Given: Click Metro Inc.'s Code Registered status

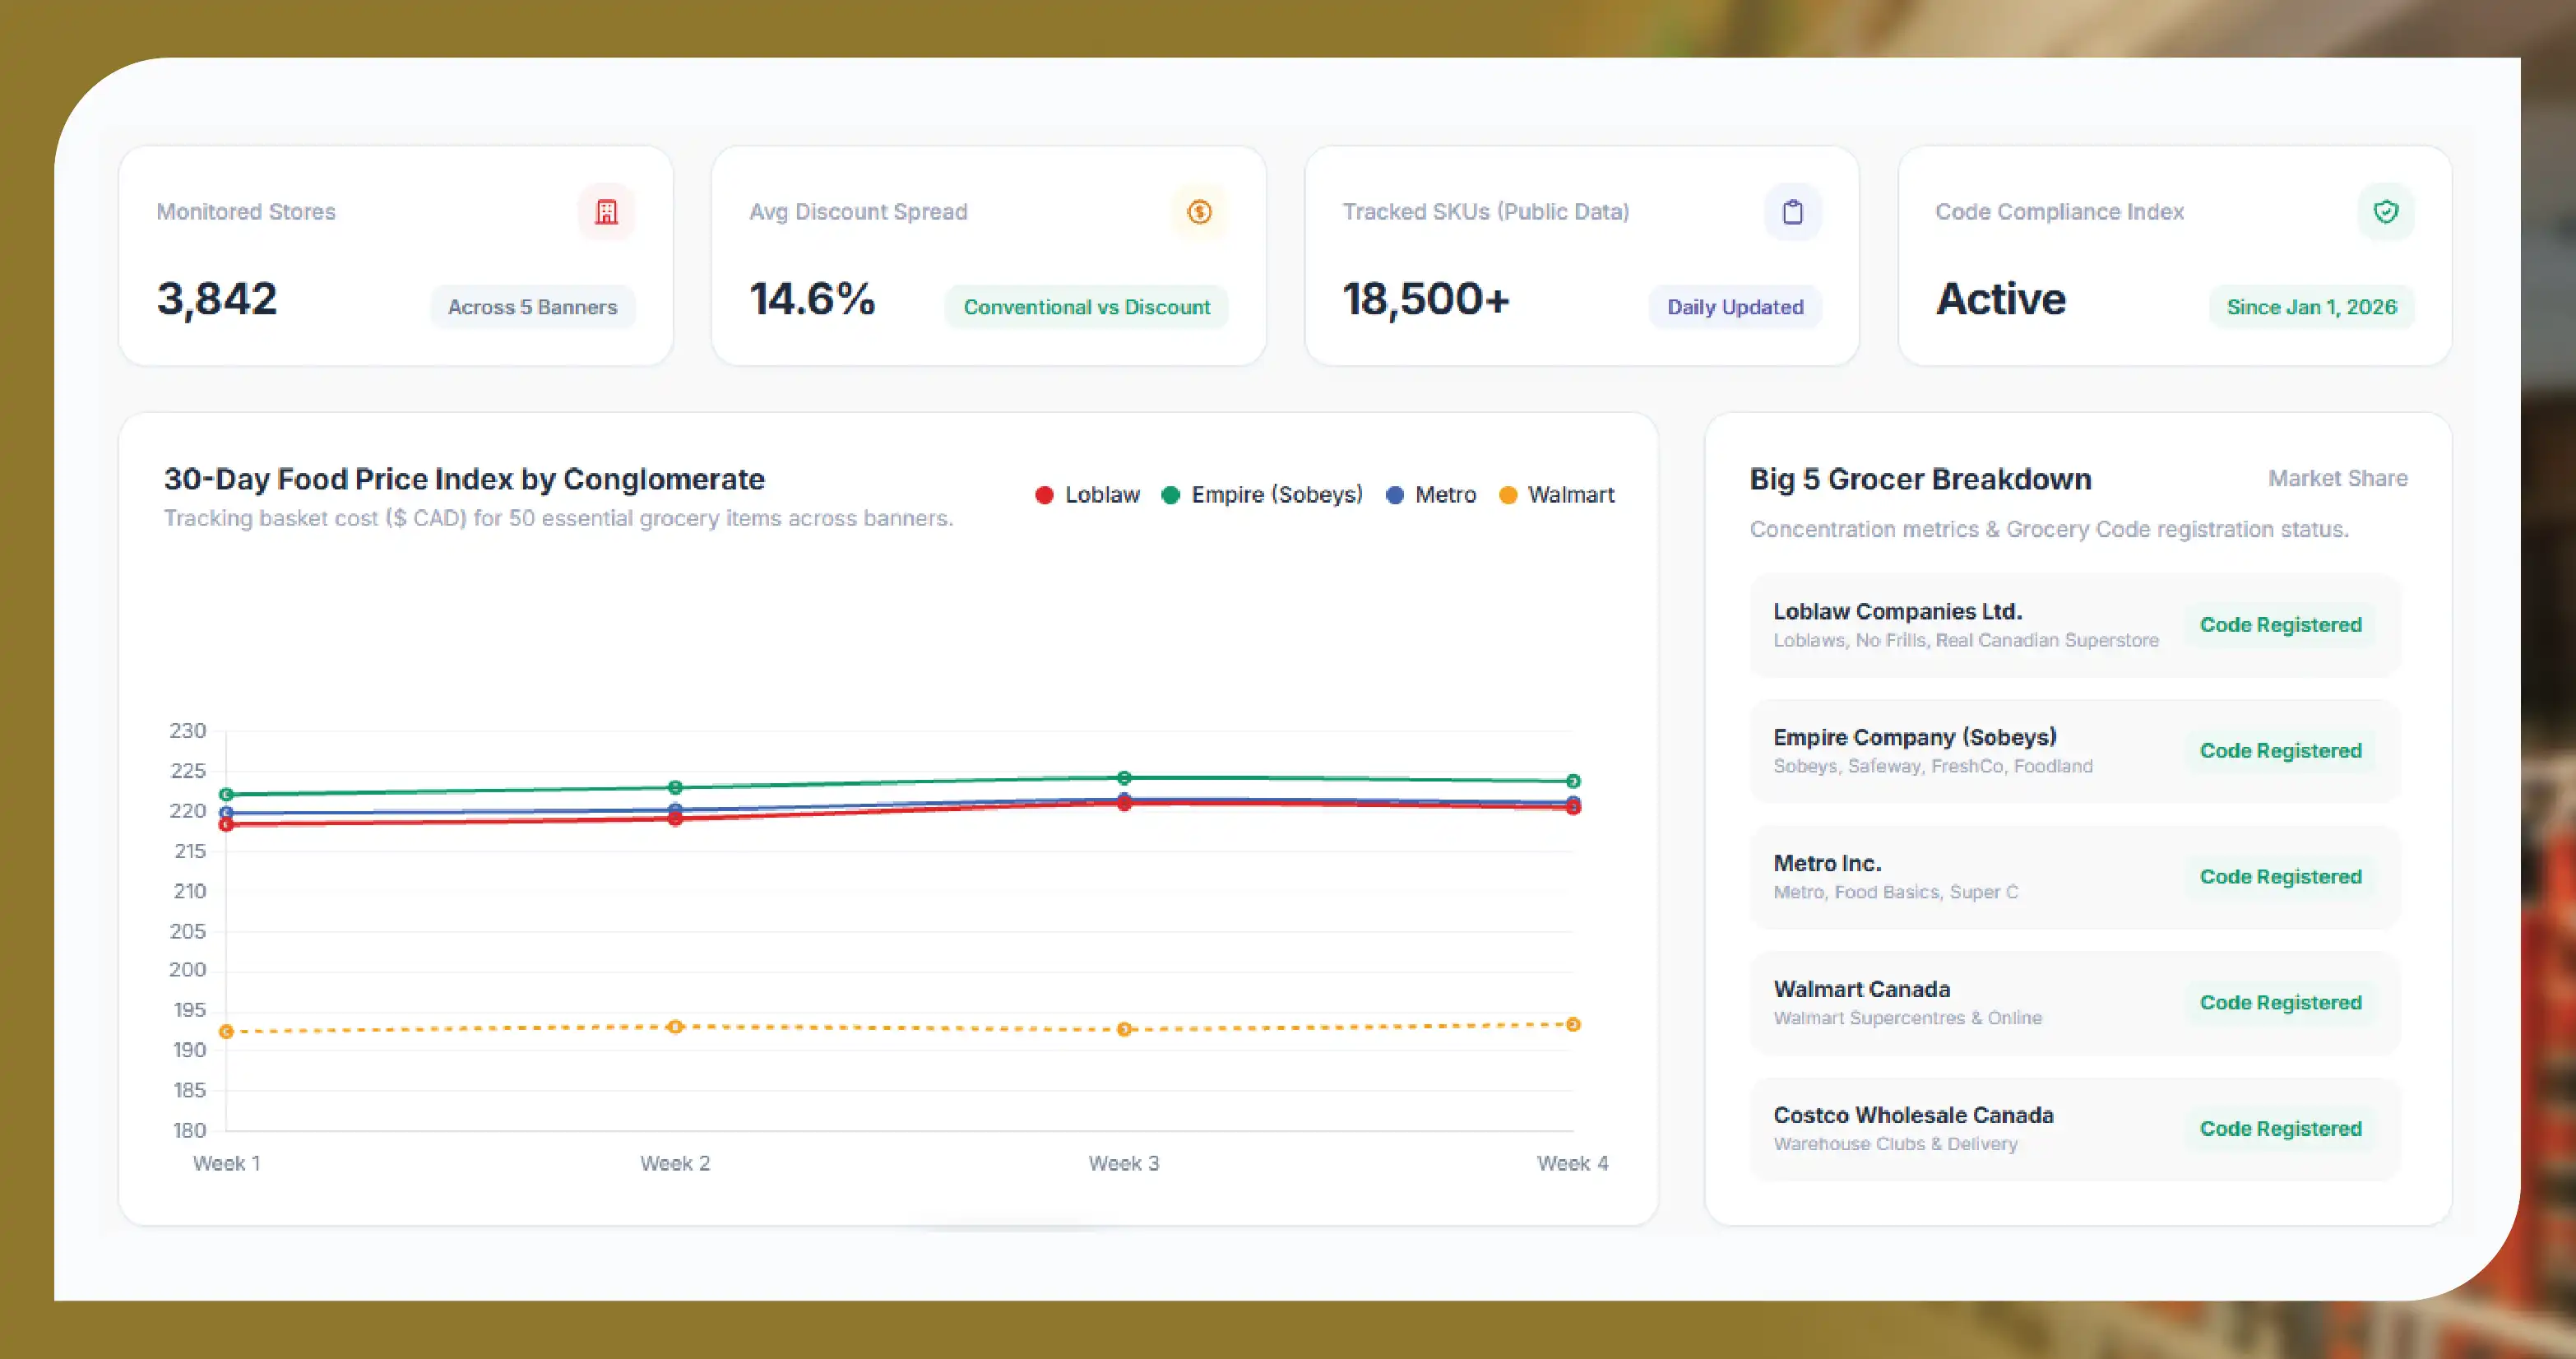Looking at the screenshot, I should click(x=2280, y=877).
